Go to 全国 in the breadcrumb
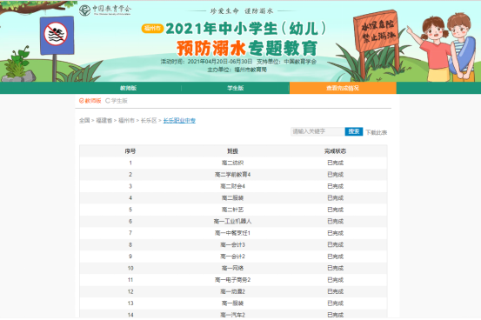The height and width of the screenshot is (320, 481). [x=84, y=121]
